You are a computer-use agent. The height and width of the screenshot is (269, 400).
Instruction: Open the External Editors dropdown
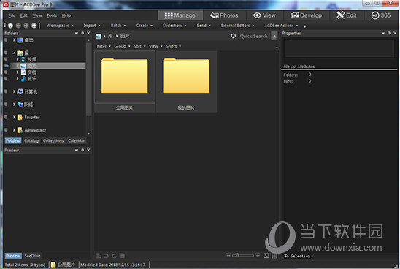point(237,26)
